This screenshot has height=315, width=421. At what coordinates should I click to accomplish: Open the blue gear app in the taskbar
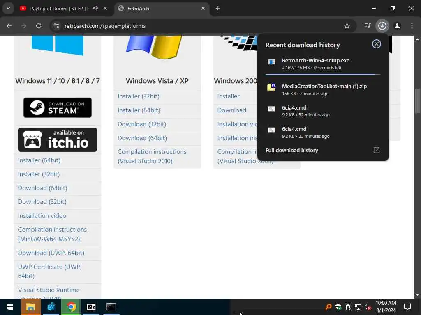[x=51, y=307]
